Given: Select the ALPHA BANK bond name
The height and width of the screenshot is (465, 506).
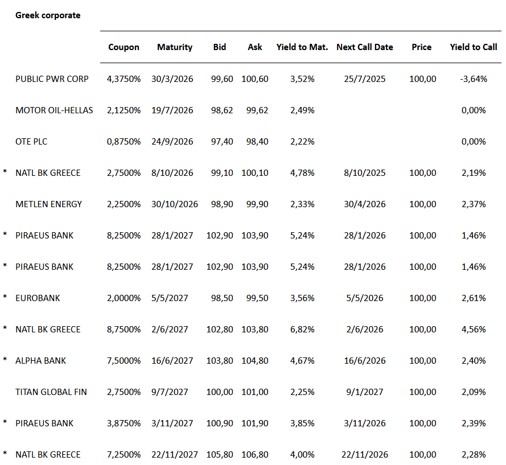Looking at the screenshot, I should [41, 361].
